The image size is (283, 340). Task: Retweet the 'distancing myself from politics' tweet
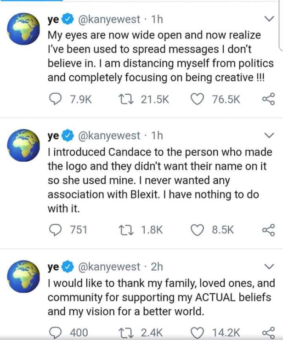(x=123, y=99)
